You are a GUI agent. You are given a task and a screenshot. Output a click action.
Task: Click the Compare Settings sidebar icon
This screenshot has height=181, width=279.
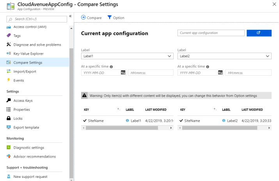(9, 62)
